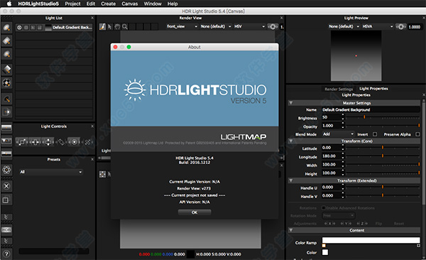Viewport: 426px width, 260px height.
Task: Select the hand pan tool in Render View
Action: pyautogui.click(x=117, y=27)
